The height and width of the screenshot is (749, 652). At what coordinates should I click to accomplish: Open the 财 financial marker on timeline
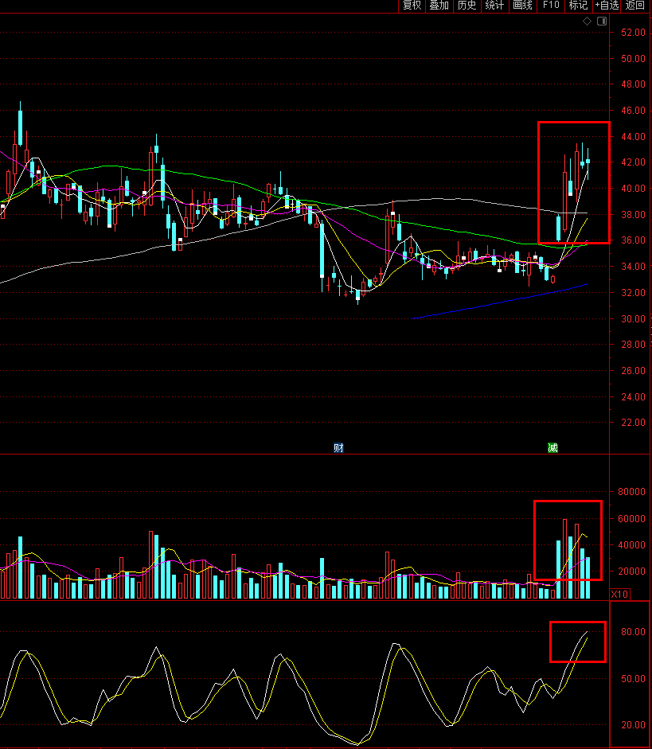(x=338, y=447)
